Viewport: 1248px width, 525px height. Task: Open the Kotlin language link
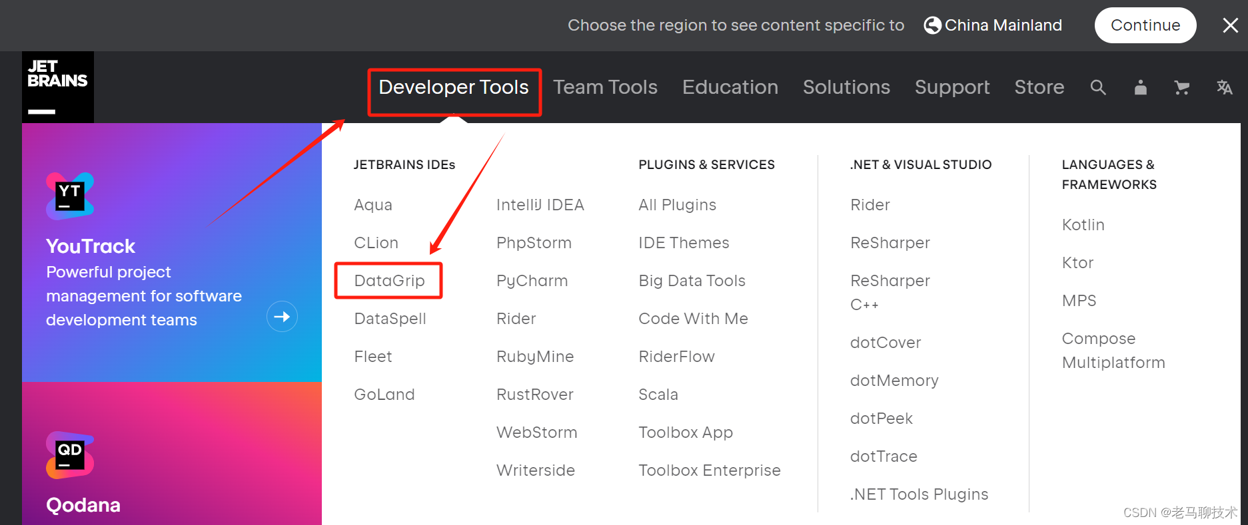click(1083, 225)
